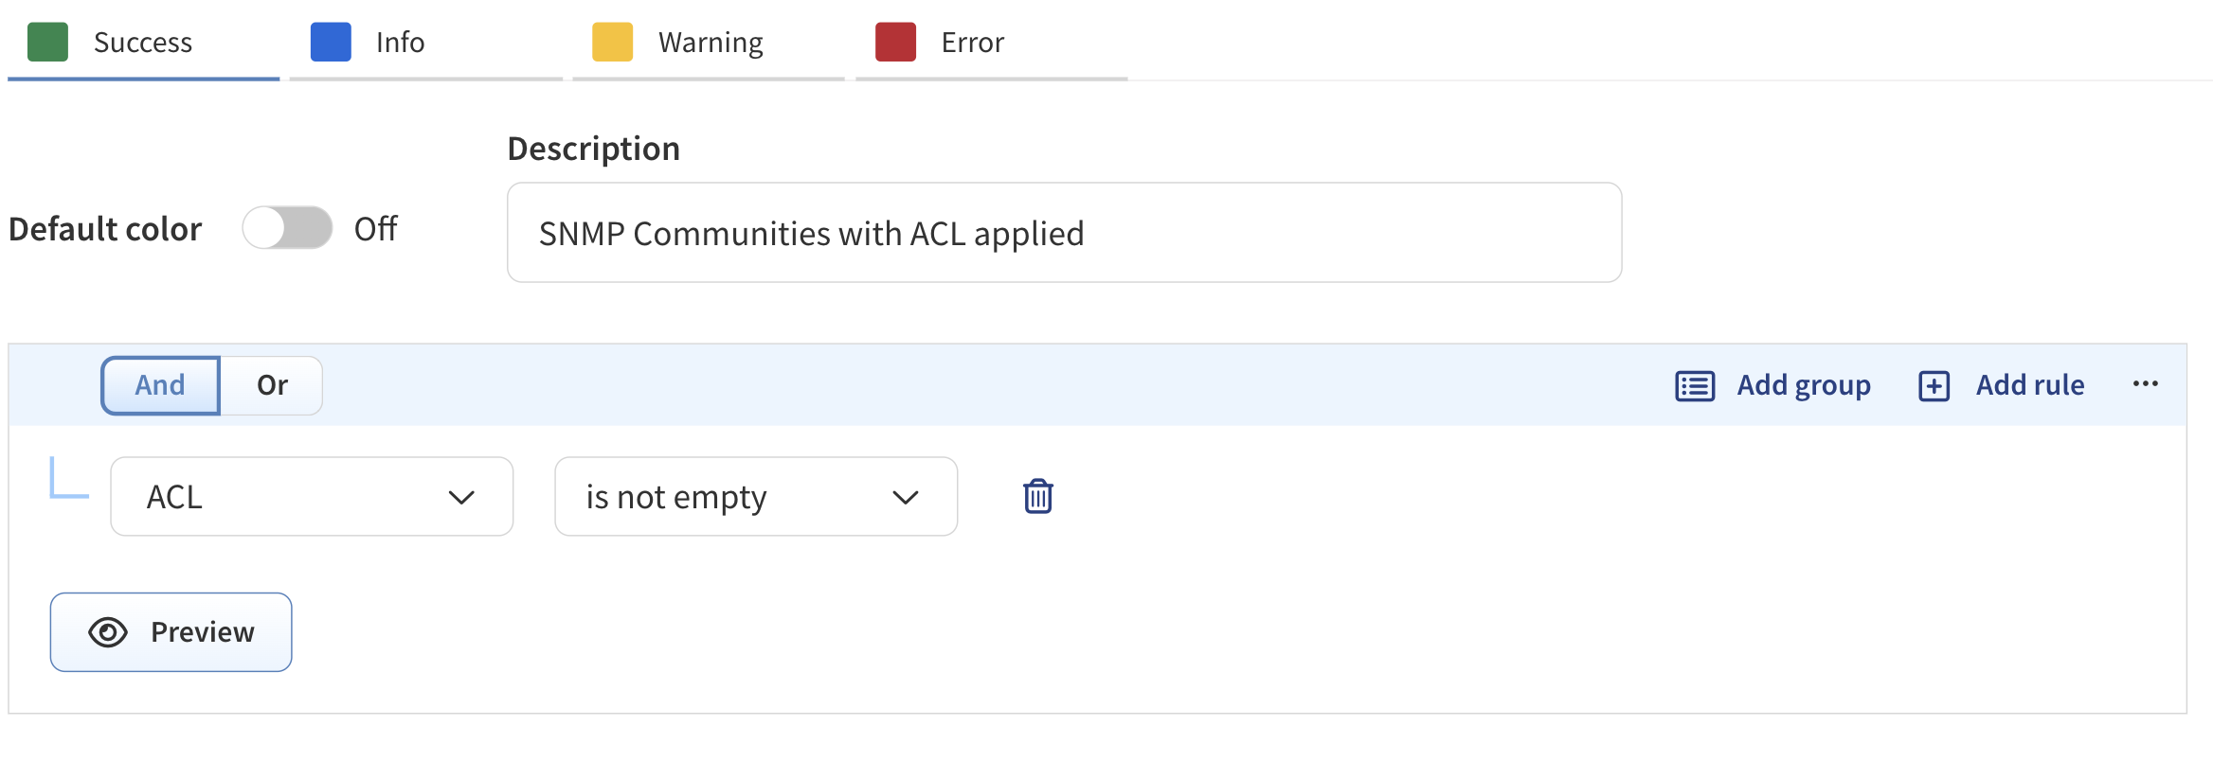This screenshot has width=2213, height=761.
Task: Select the And logical operator
Action: pyautogui.click(x=160, y=385)
